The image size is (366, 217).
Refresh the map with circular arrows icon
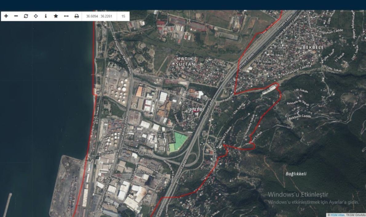pos(26,16)
